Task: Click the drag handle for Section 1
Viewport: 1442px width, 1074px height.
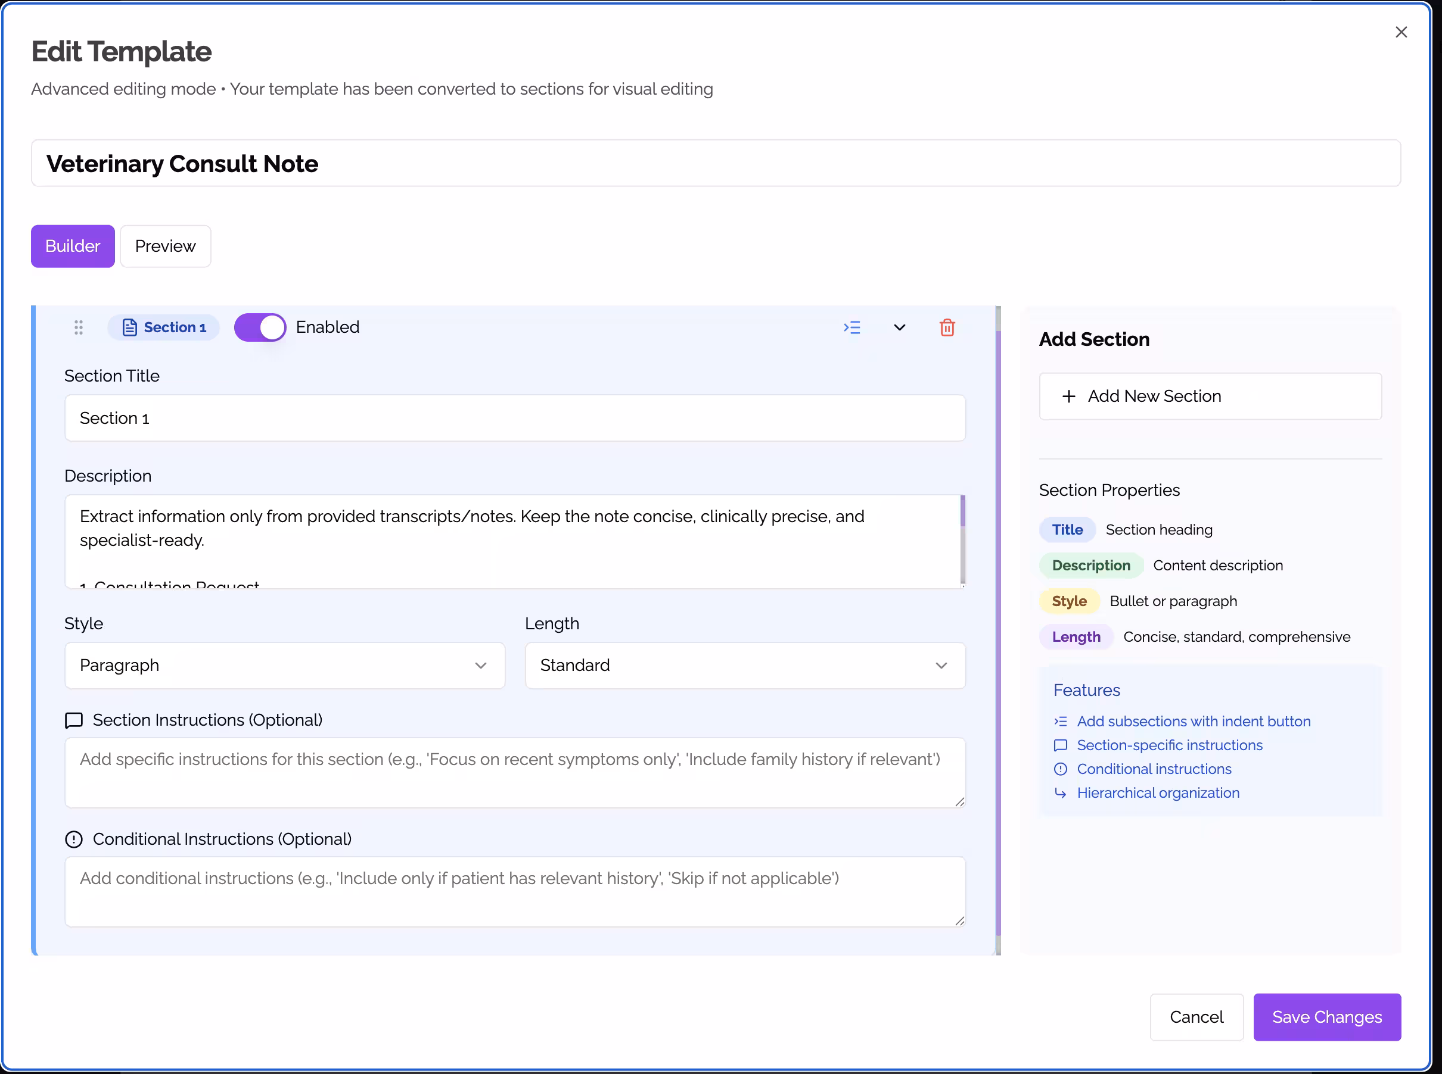Action: pos(78,327)
